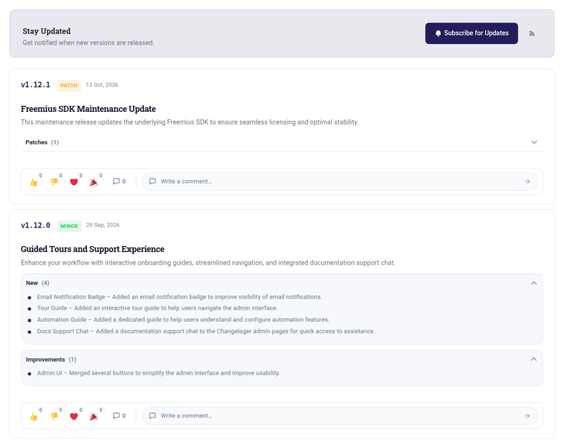Collapse the Improvements section of v1.12.0
564x440 pixels.
[281, 359]
